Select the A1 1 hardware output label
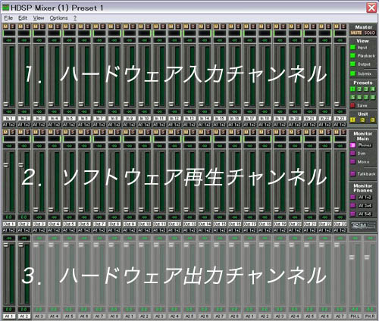Viewport: 379px width, 321px height. (9, 316)
